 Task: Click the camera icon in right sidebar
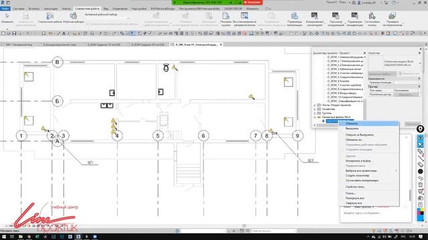pyautogui.click(x=421, y=198)
